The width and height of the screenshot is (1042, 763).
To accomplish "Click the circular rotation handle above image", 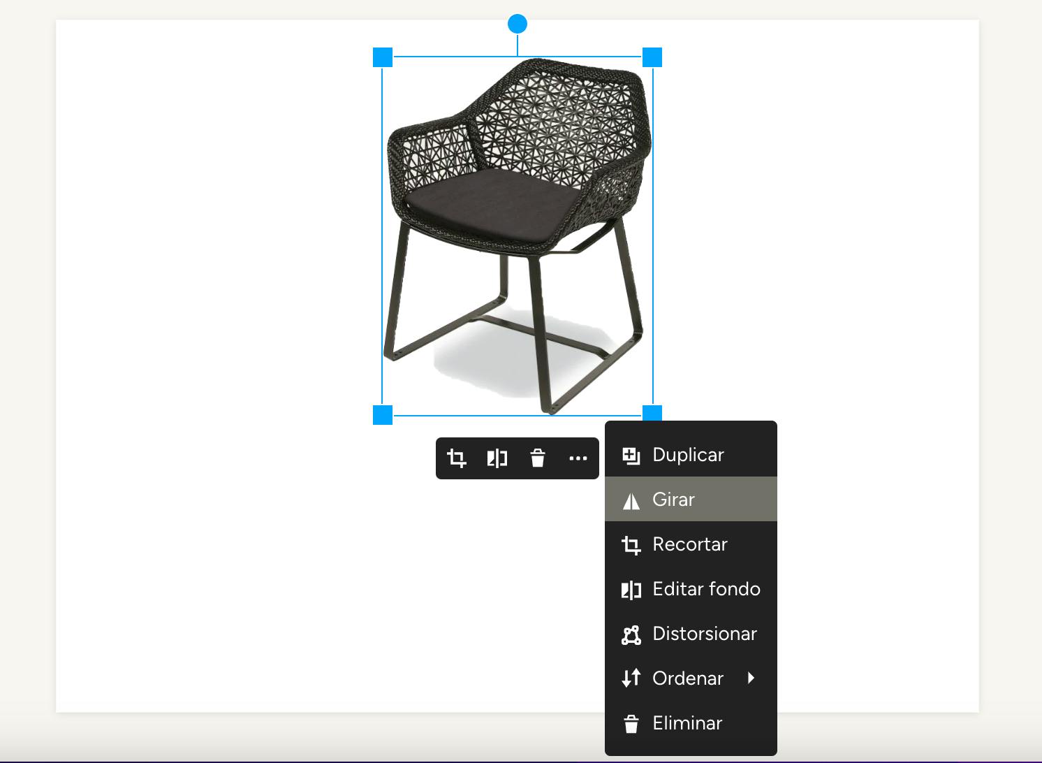I will point(518,24).
